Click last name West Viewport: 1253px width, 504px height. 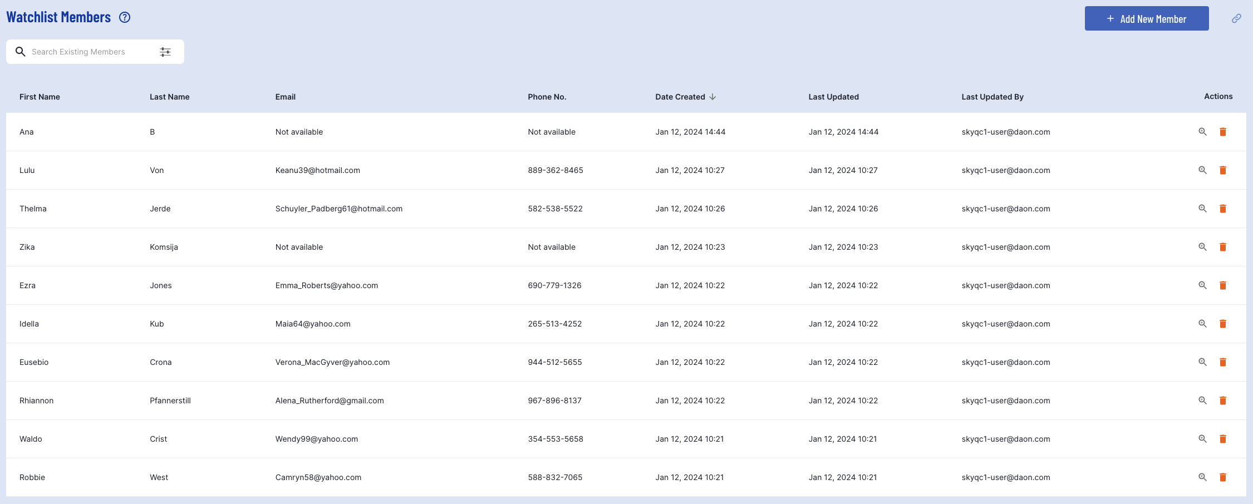pos(159,477)
